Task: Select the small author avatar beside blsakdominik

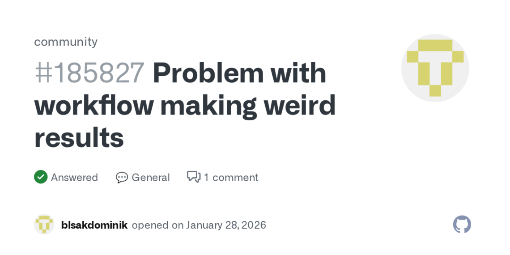Action: [x=44, y=225]
